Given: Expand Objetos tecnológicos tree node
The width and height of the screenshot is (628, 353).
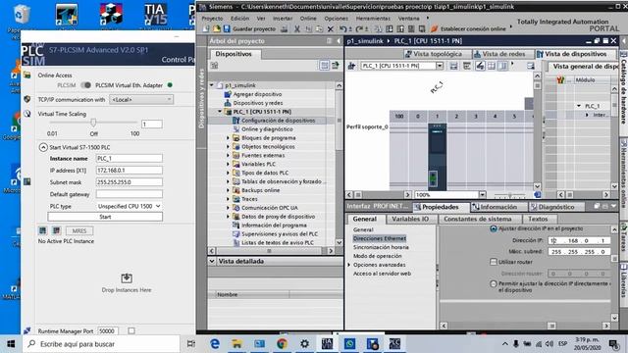Looking at the screenshot, I should tap(228, 147).
